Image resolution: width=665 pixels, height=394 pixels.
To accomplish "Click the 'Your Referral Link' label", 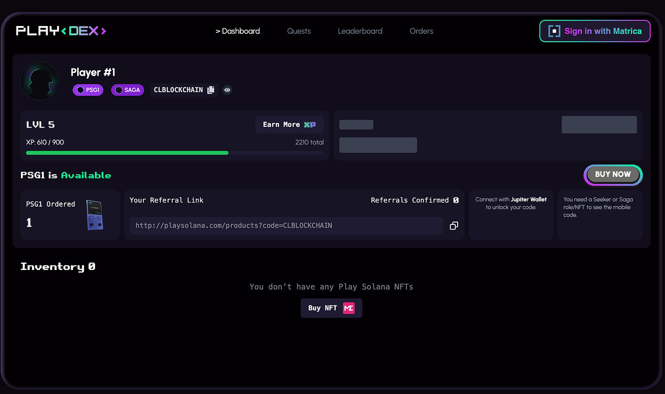I will 167,200.
